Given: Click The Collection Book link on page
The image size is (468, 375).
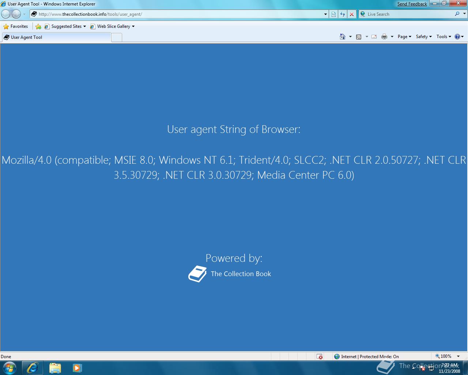Looking at the screenshot, I should click(x=241, y=274).
